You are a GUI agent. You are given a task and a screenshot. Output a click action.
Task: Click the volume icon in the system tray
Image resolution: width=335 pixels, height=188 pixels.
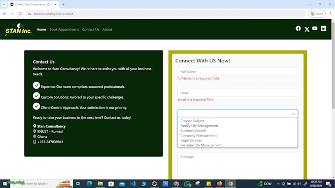(299, 184)
